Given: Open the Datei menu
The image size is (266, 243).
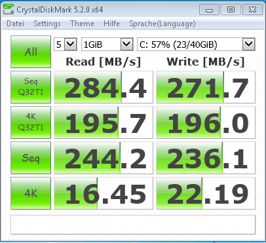Looking at the screenshot, I should (x=15, y=24).
